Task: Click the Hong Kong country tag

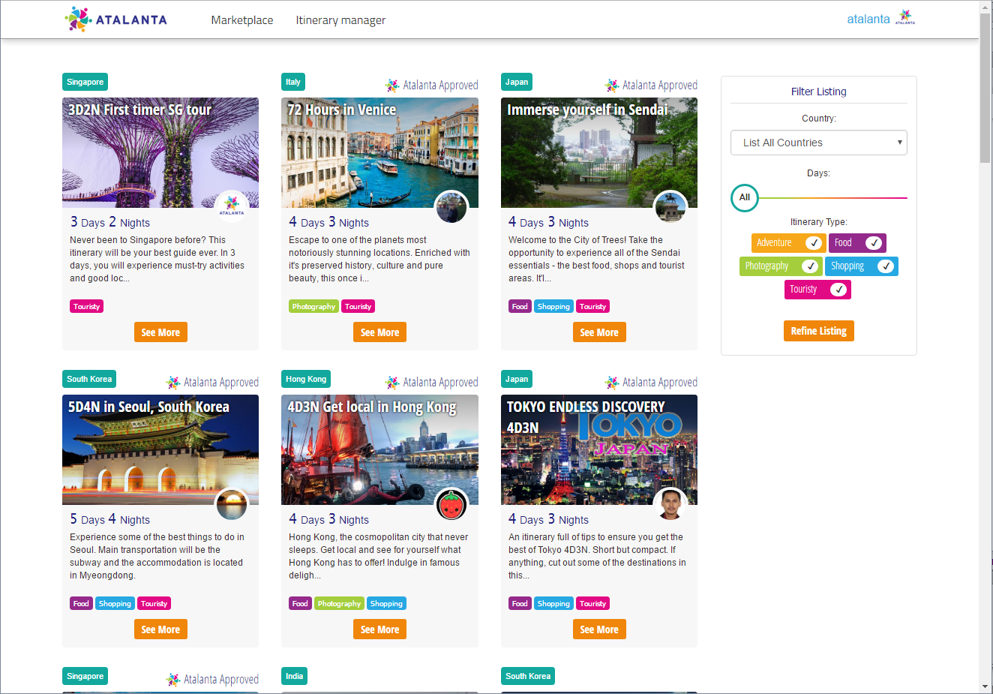Action: click(306, 379)
